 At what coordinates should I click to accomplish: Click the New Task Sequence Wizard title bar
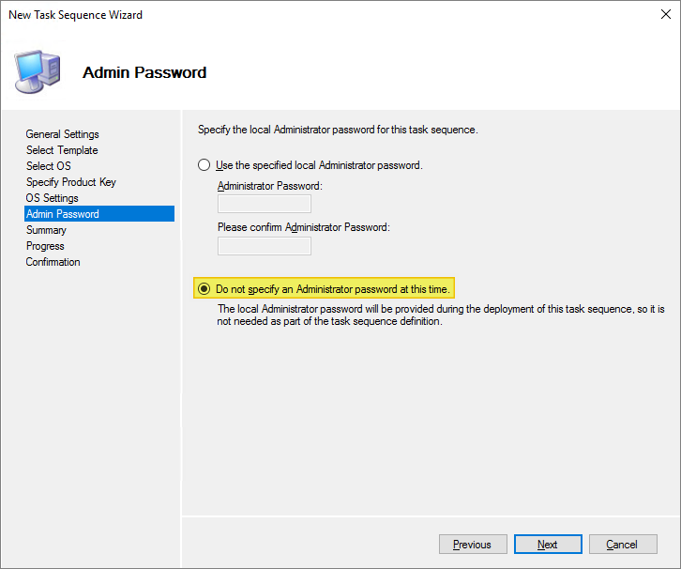click(x=281, y=15)
